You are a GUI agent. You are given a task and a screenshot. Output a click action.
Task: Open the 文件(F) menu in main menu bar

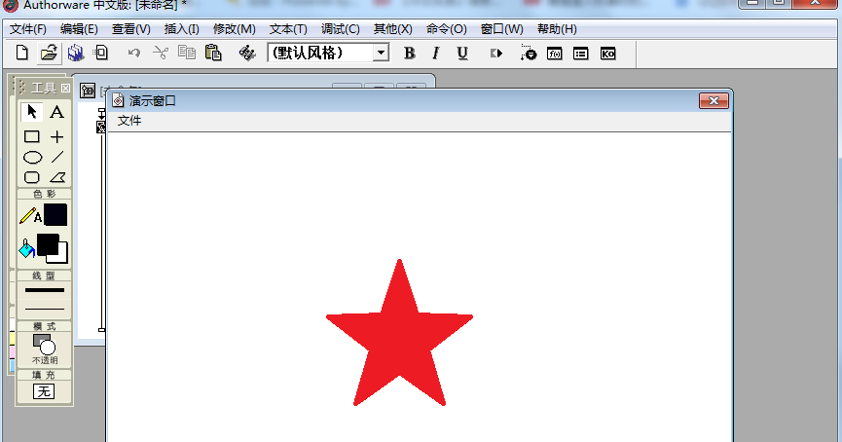click(28, 29)
